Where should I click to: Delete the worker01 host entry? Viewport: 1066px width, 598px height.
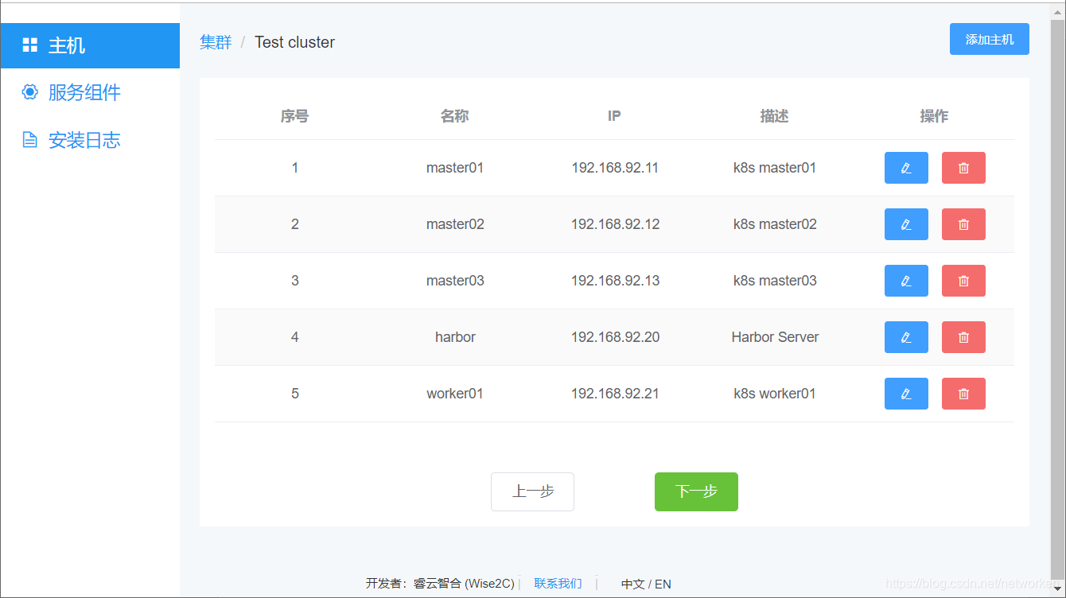coord(963,394)
